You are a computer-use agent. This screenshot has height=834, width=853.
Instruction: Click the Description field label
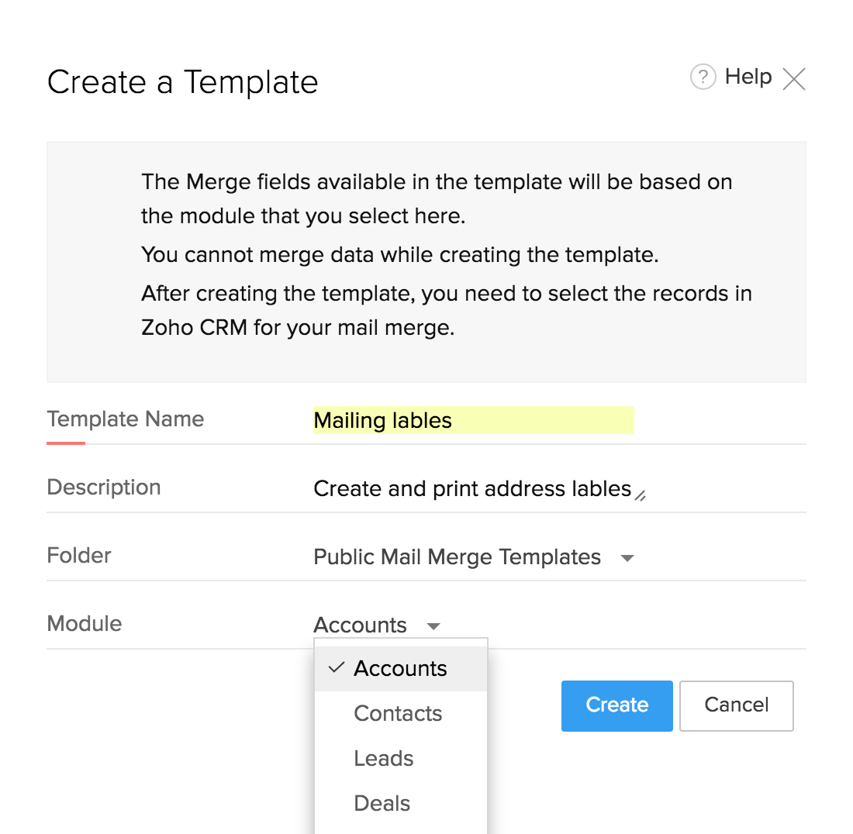[x=104, y=488]
